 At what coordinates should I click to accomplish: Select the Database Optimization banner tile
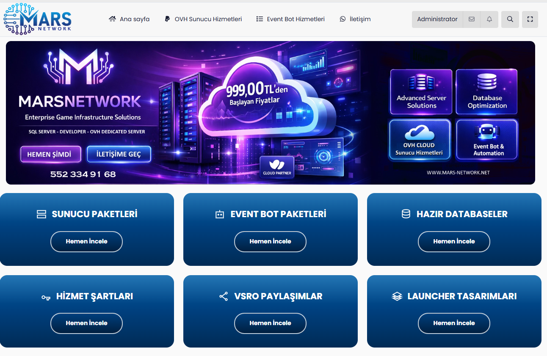(487, 92)
